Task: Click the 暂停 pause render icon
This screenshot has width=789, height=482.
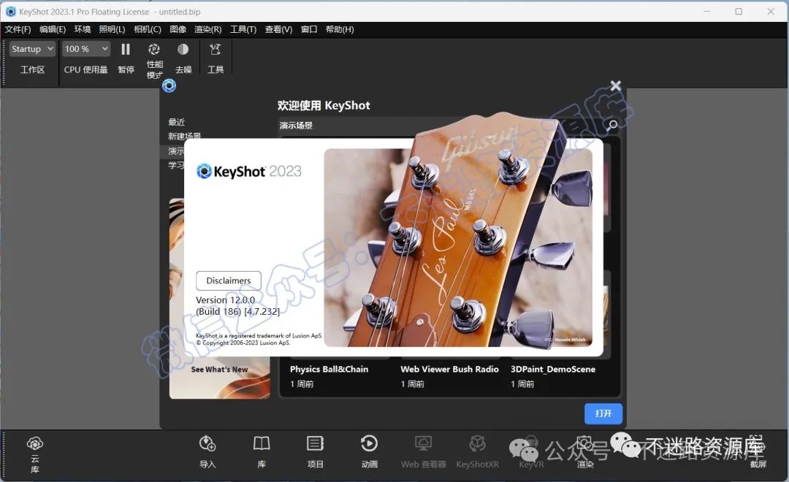Action: [126, 50]
